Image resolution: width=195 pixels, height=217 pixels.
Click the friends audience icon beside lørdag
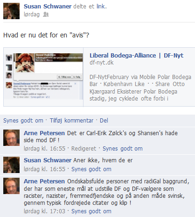tap(46, 14)
